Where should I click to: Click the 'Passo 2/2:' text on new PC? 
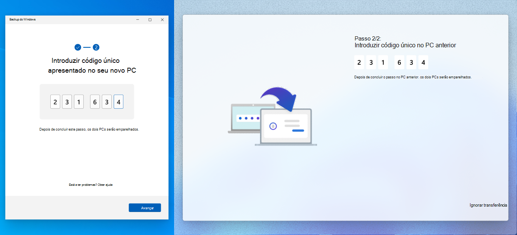coord(368,39)
